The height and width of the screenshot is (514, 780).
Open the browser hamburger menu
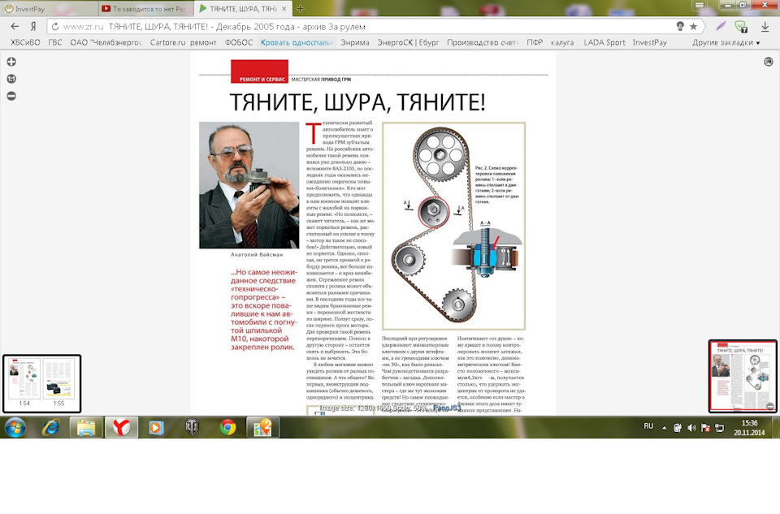point(700,5)
